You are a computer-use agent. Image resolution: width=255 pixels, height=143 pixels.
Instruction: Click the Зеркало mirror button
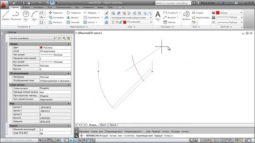pos(73,17)
